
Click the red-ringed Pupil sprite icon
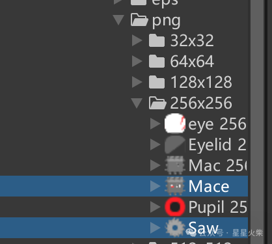(x=175, y=207)
